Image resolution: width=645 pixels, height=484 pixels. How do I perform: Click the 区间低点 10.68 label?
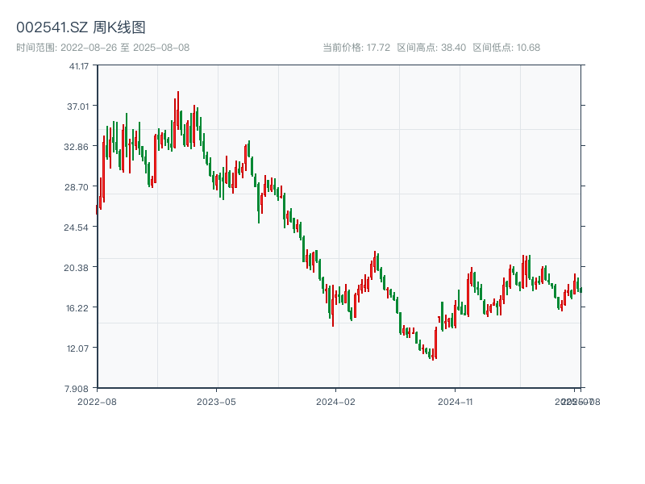(506, 48)
